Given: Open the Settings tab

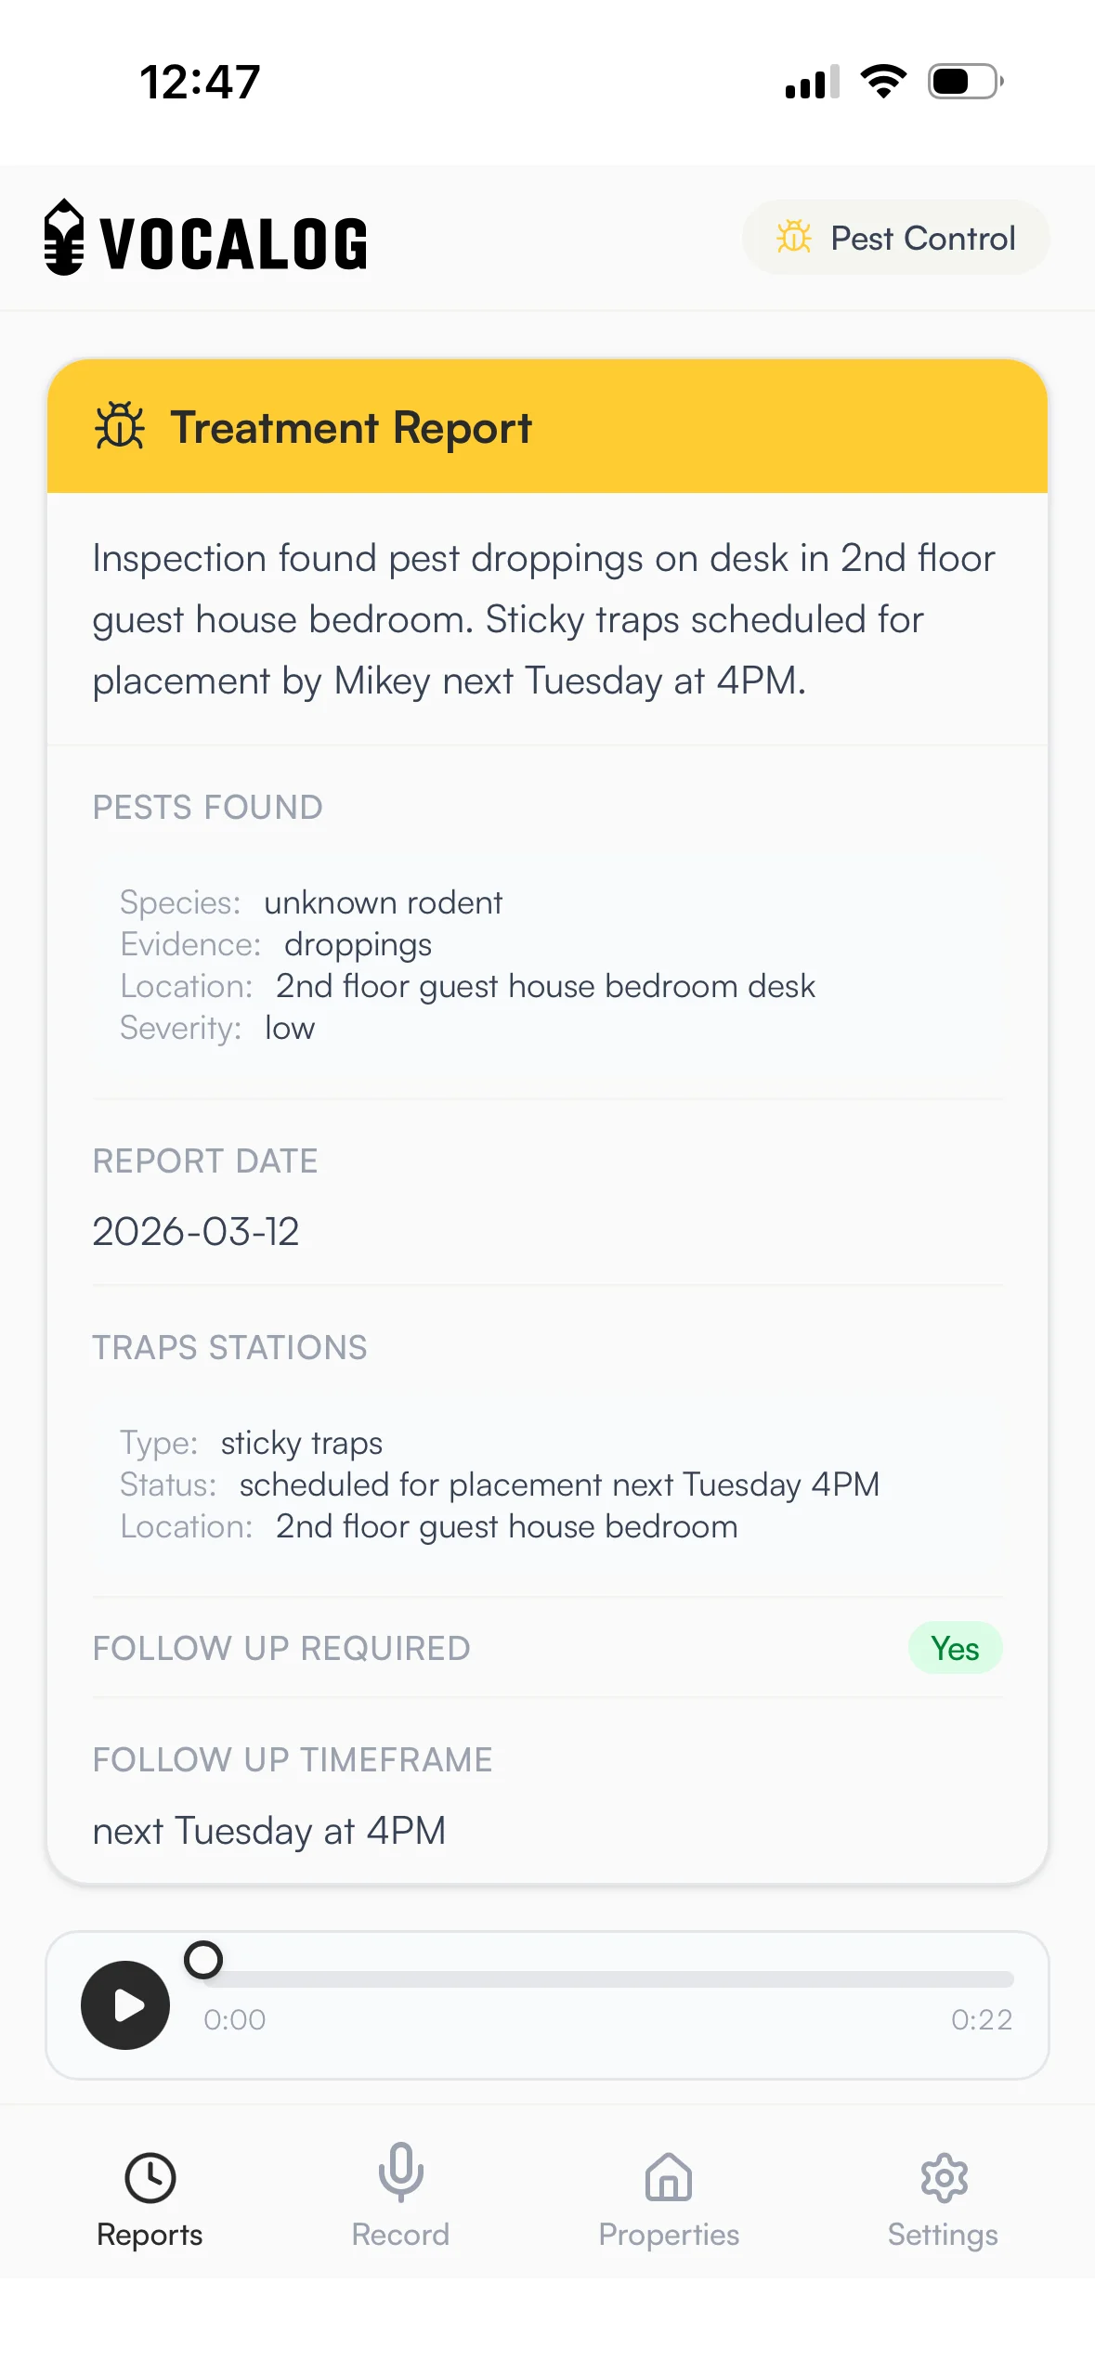Looking at the screenshot, I should (943, 2198).
